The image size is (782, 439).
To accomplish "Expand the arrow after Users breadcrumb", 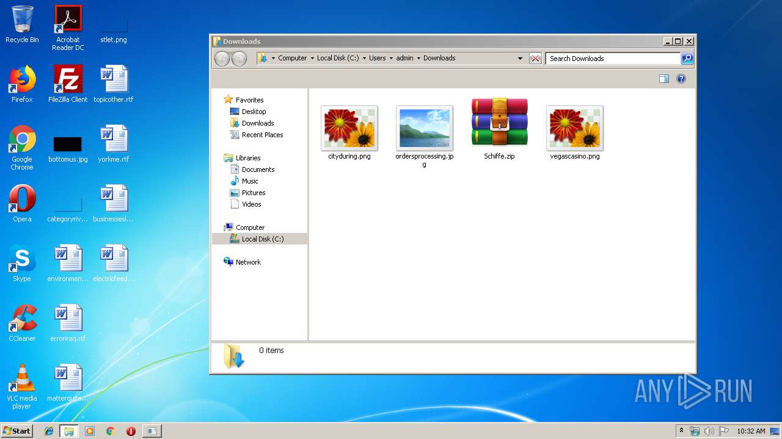I will 391,59.
